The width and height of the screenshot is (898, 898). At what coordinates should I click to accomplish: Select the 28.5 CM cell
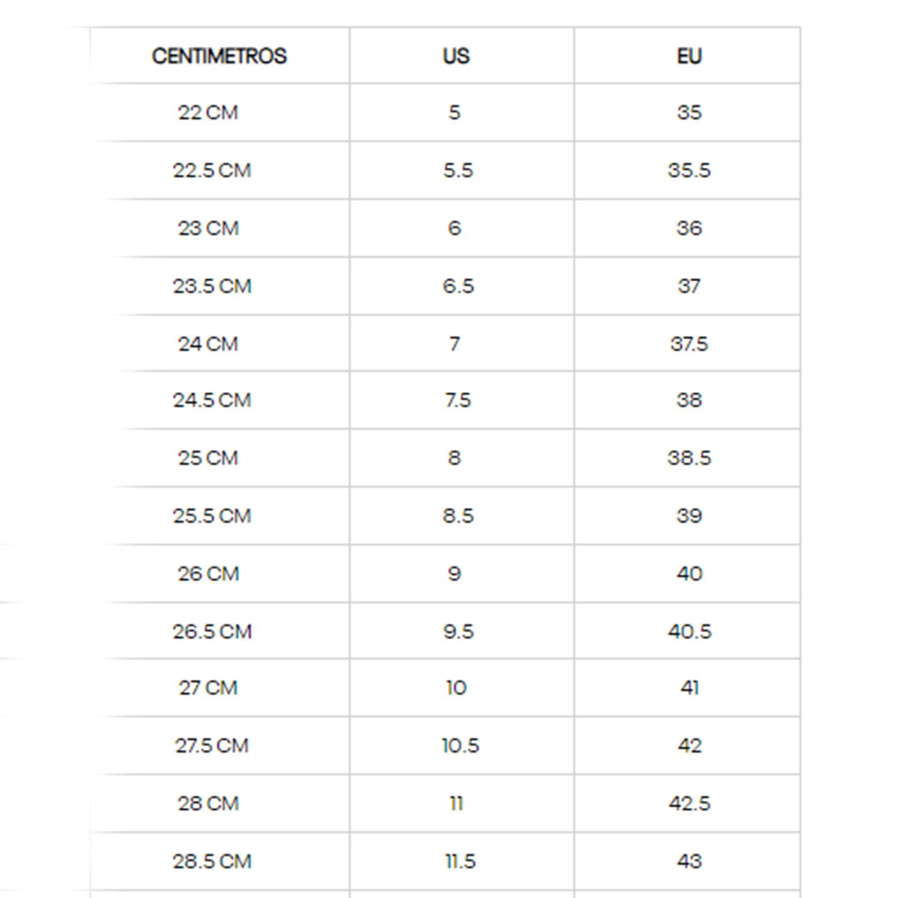click(x=220, y=861)
